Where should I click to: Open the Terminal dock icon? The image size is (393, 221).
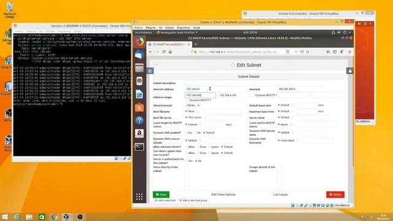(x=139, y=147)
